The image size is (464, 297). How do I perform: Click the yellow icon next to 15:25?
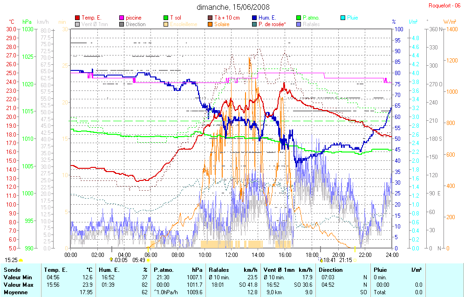click(x=20, y=260)
